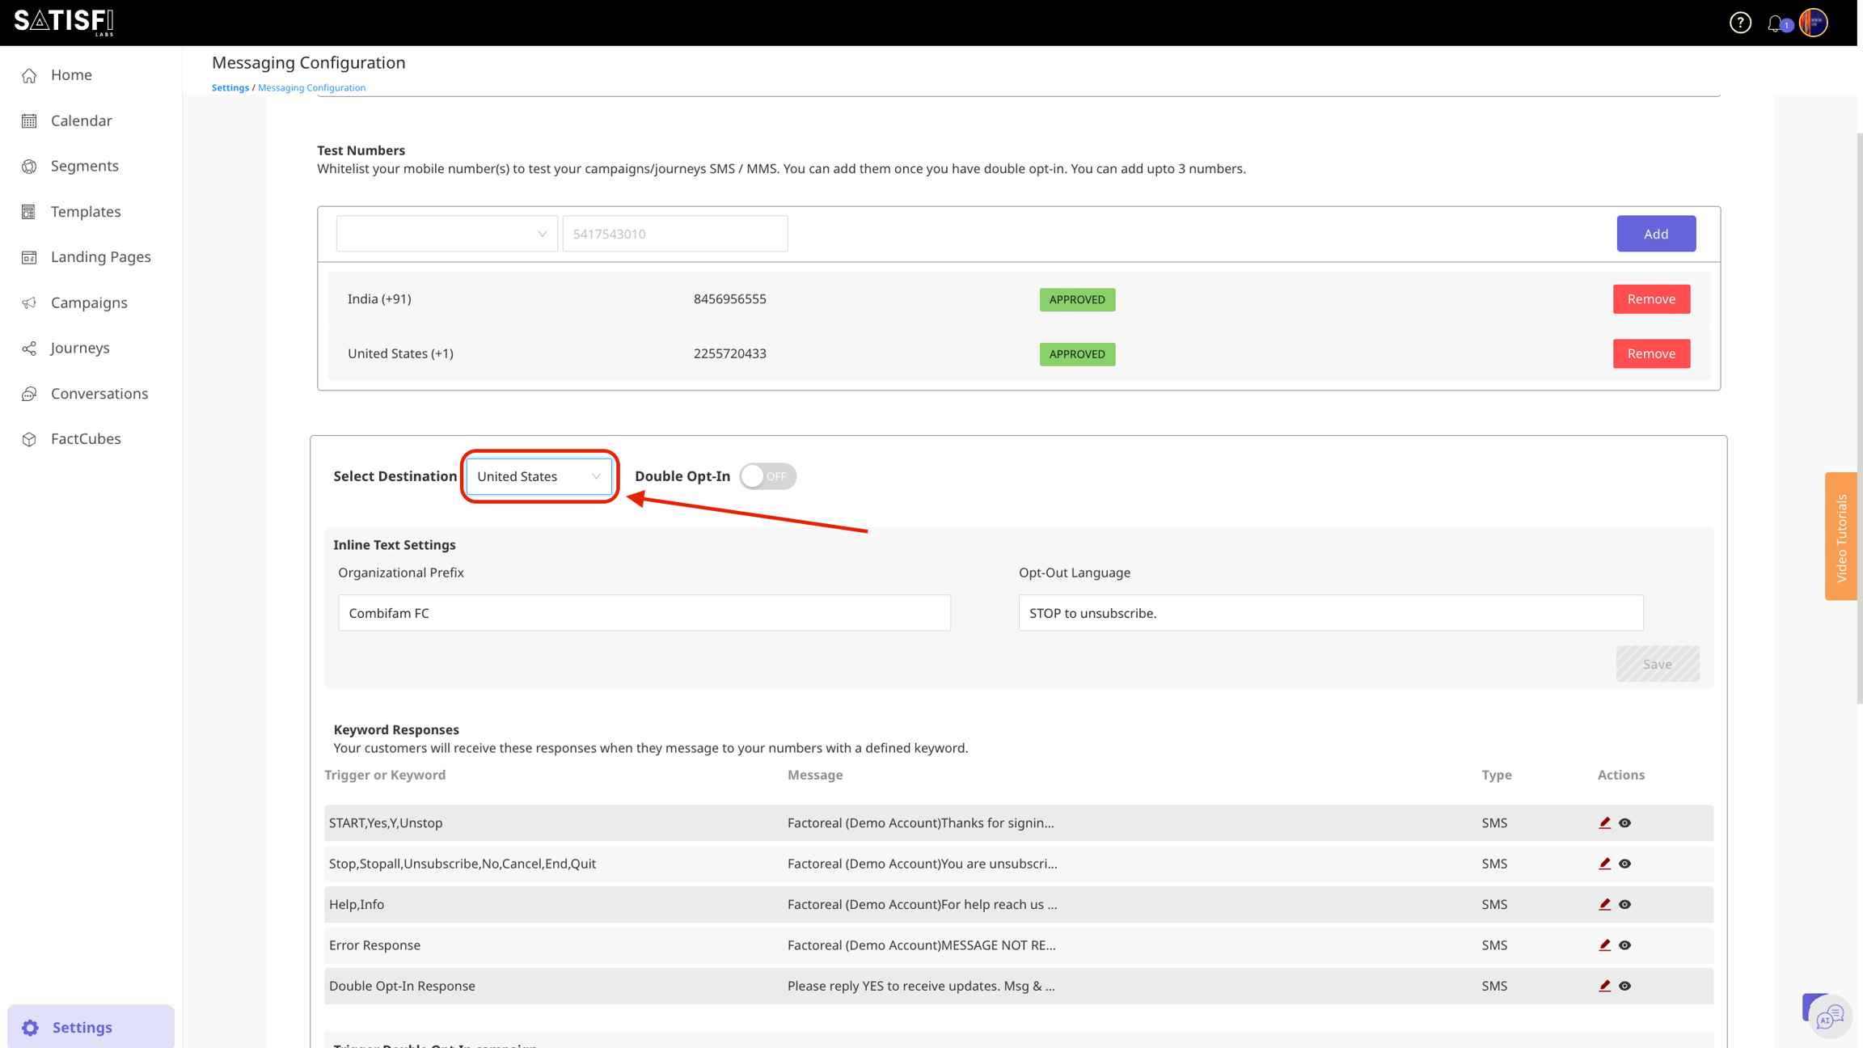Click the Settings breadcrumb link

point(230,87)
